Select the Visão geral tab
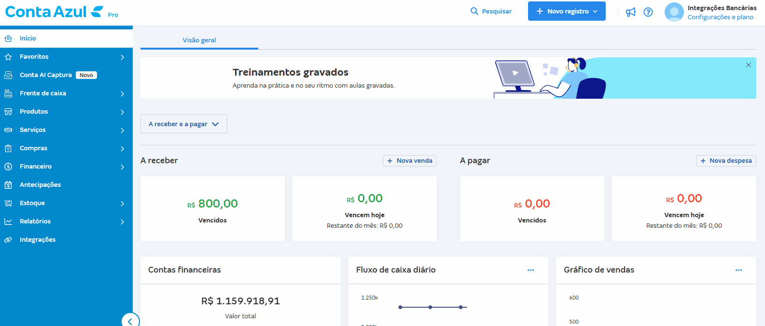765x326 pixels. pyautogui.click(x=199, y=40)
